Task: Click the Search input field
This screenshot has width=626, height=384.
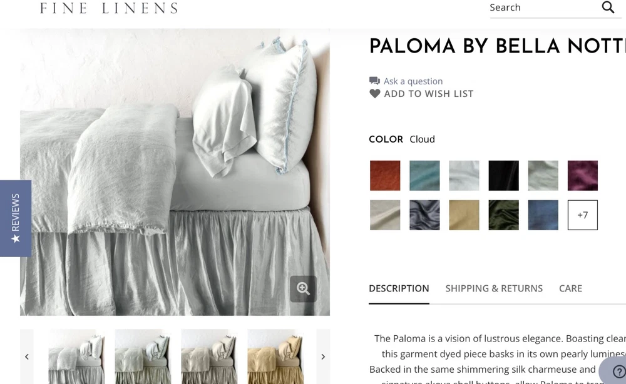Action: [545, 8]
